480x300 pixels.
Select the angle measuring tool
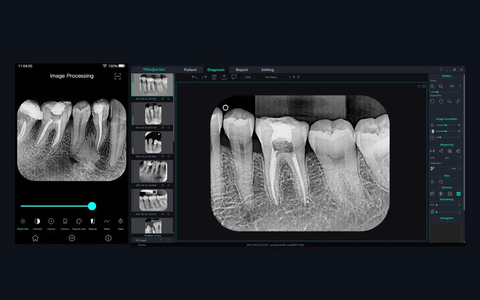click(441, 151)
